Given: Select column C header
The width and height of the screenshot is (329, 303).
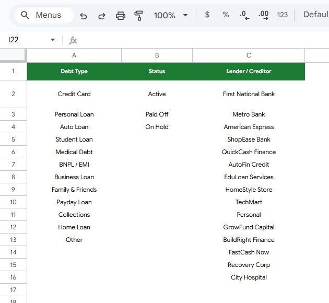Looking at the screenshot, I should point(249,55).
